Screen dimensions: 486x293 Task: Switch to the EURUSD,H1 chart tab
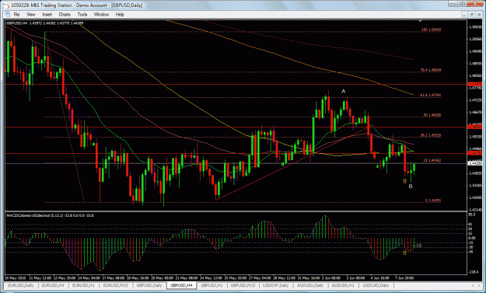coord(83,285)
